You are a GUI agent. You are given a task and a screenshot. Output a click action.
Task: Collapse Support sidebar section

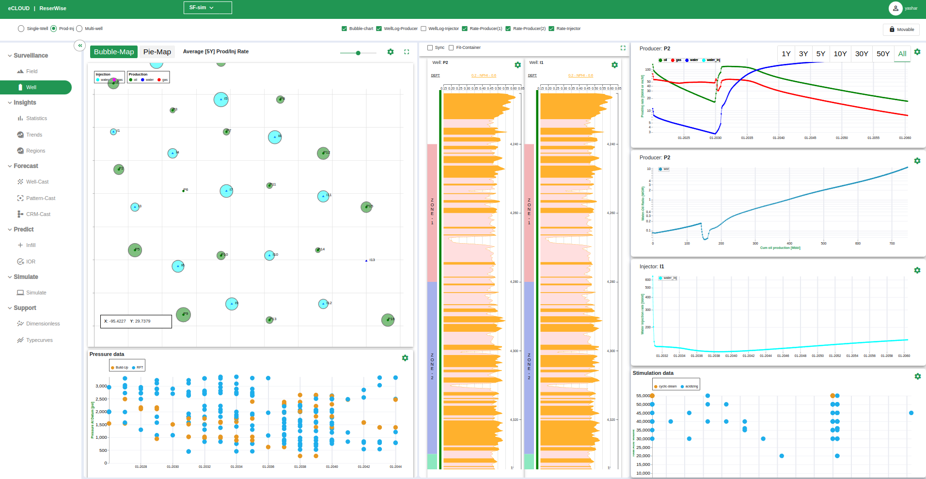pyautogui.click(x=22, y=308)
